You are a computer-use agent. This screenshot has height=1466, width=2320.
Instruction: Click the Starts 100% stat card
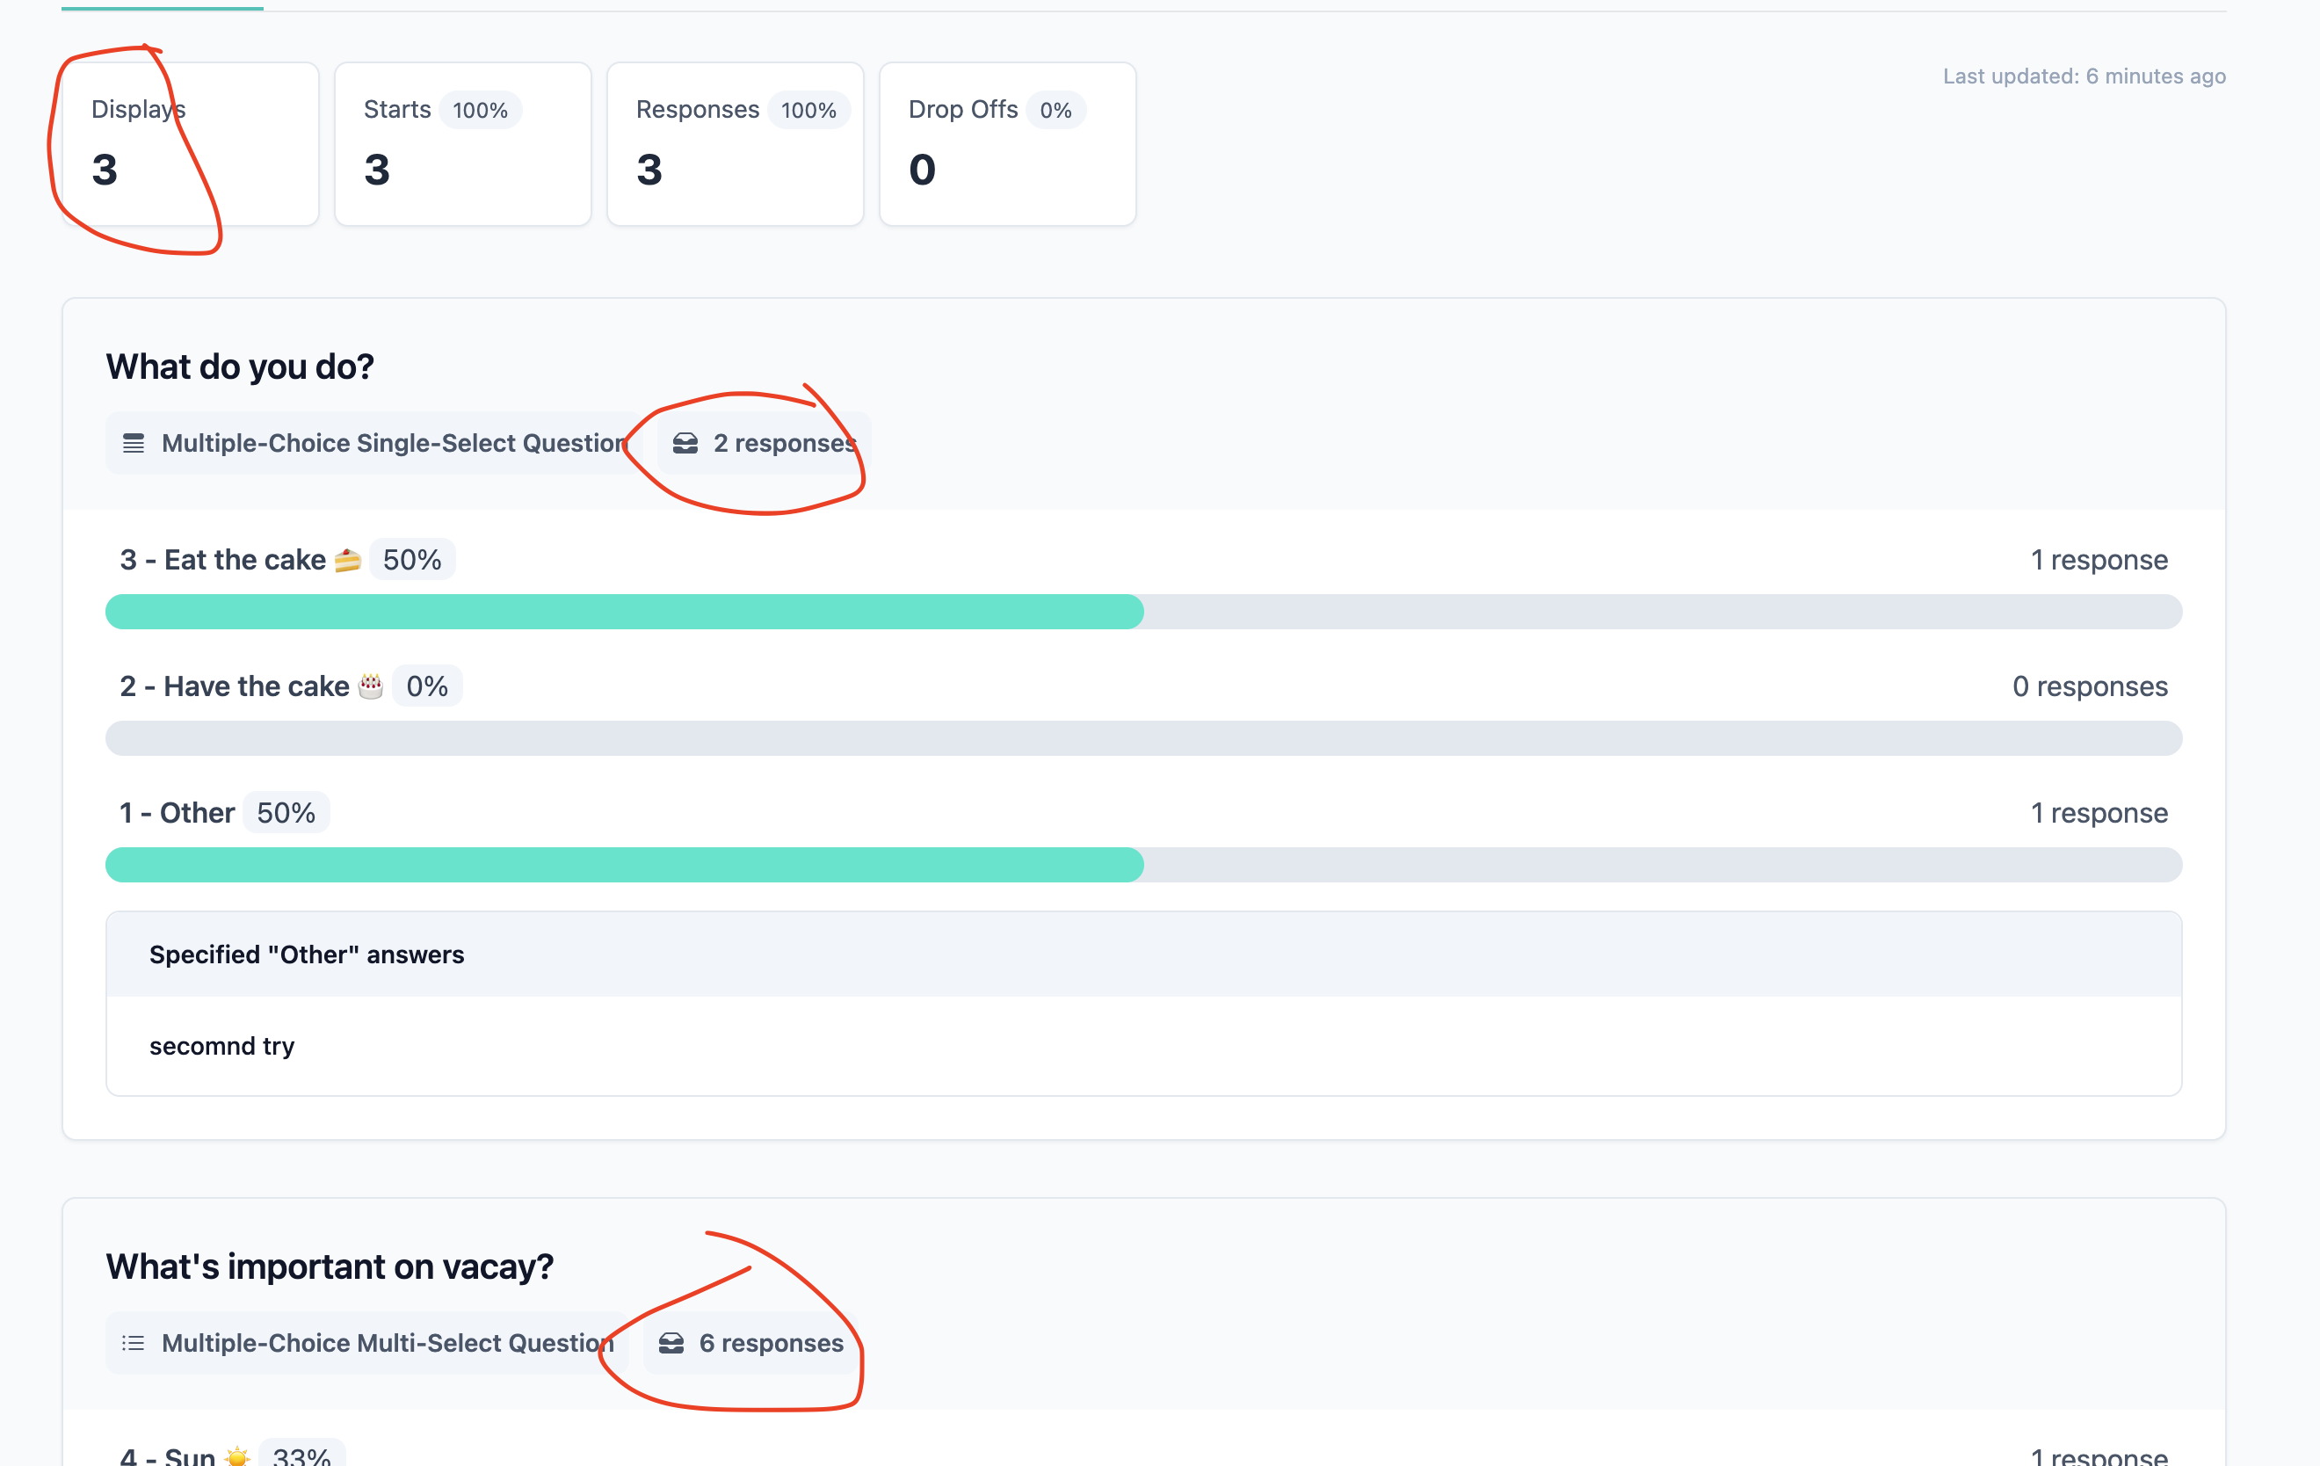coord(462,142)
